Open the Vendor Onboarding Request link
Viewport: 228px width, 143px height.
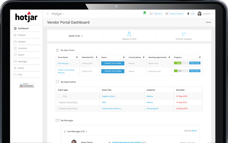(66, 71)
